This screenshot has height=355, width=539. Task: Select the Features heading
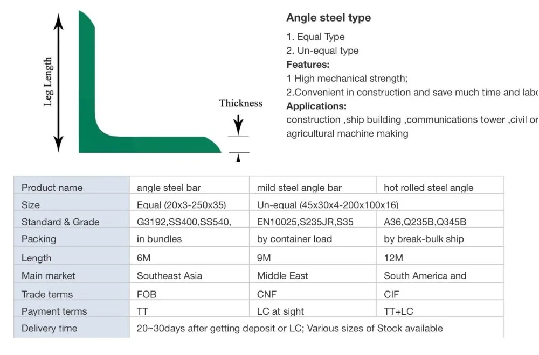(x=308, y=65)
